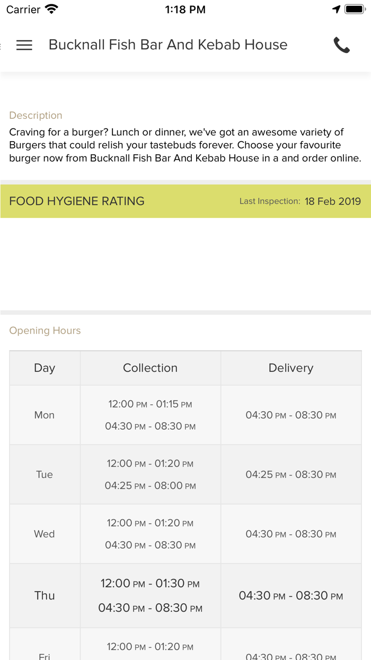Image resolution: width=371 pixels, height=660 pixels.
Task: Tap Thursday's collection time 12:00 PM - 01:30 PM
Action: point(150,583)
